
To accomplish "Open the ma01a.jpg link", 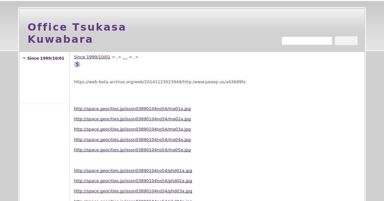I will tap(132, 109).
